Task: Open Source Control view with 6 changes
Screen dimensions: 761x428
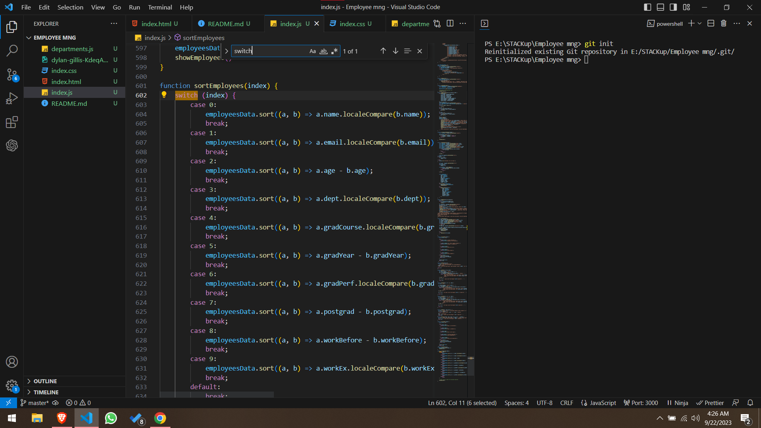Action: [x=12, y=75]
